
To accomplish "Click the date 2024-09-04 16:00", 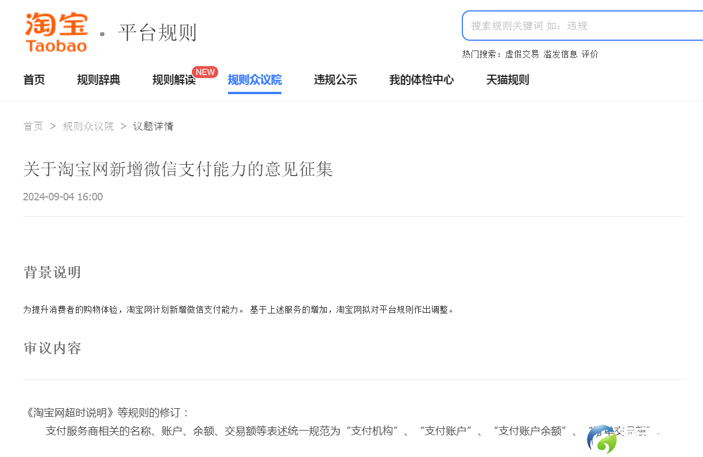I will pyautogui.click(x=63, y=197).
